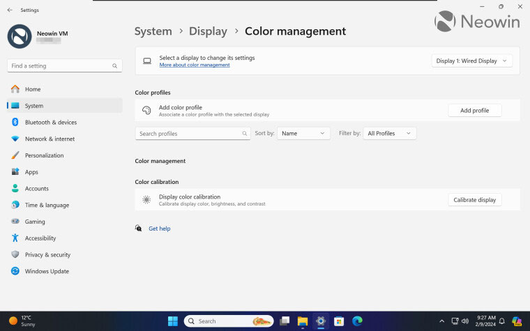530x331 pixels.
Task: Navigate to Display in breadcrumb
Action: click(208, 31)
